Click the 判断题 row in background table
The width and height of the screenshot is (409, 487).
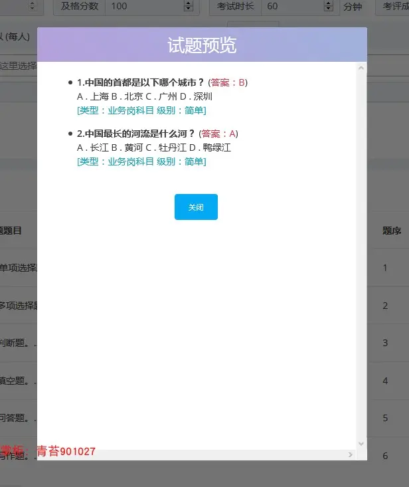coord(19,343)
